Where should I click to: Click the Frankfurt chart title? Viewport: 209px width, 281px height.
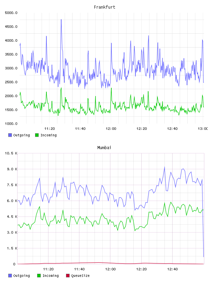pos(104,7)
